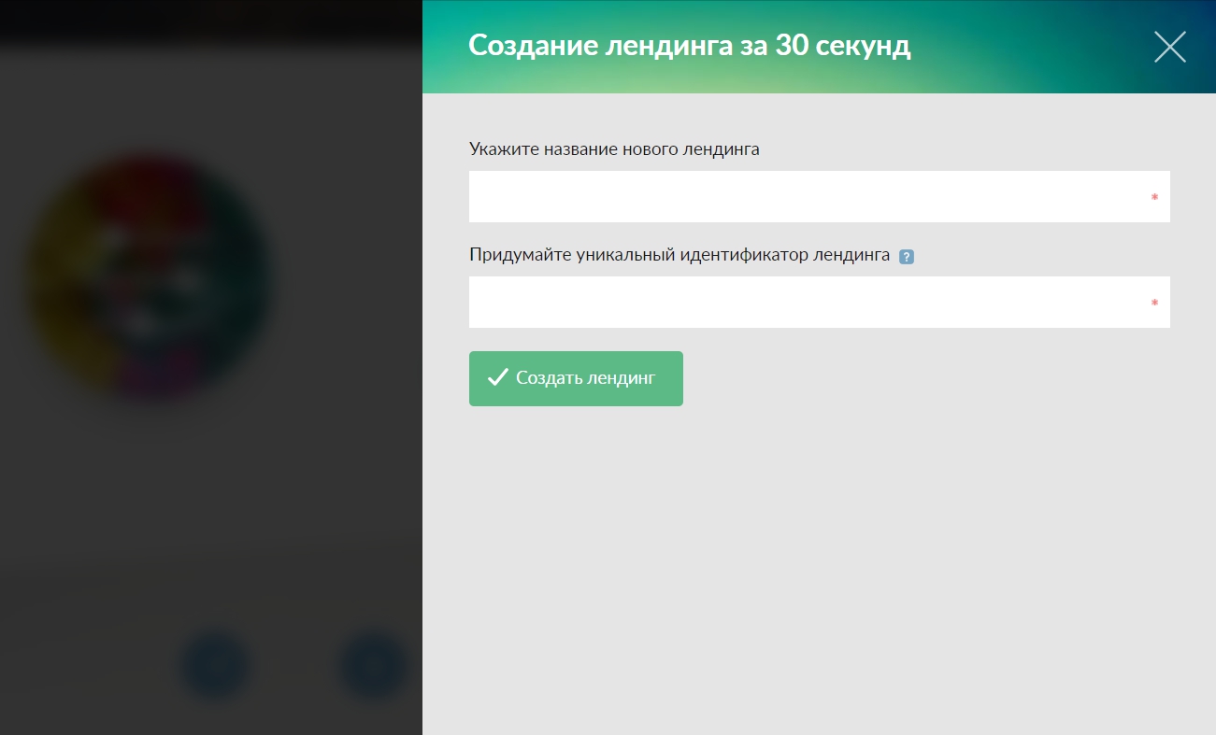Click the "30 секунд" text in panel title

point(842,46)
